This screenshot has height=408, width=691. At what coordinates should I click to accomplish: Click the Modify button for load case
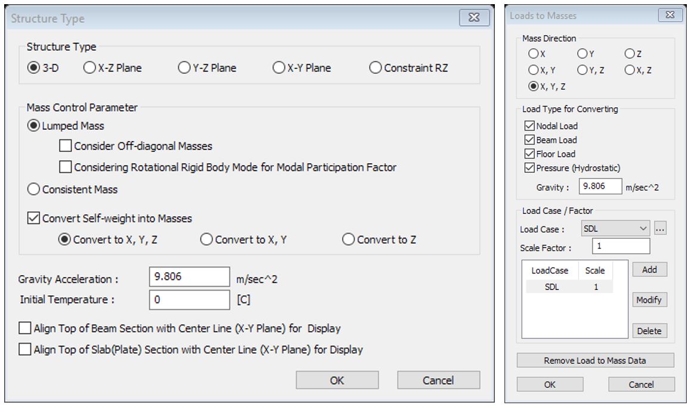coord(650,300)
